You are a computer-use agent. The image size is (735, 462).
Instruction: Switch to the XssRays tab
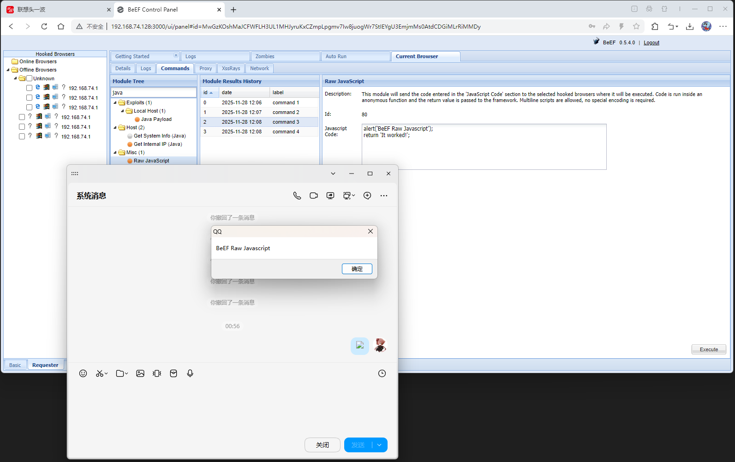[x=231, y=68]
